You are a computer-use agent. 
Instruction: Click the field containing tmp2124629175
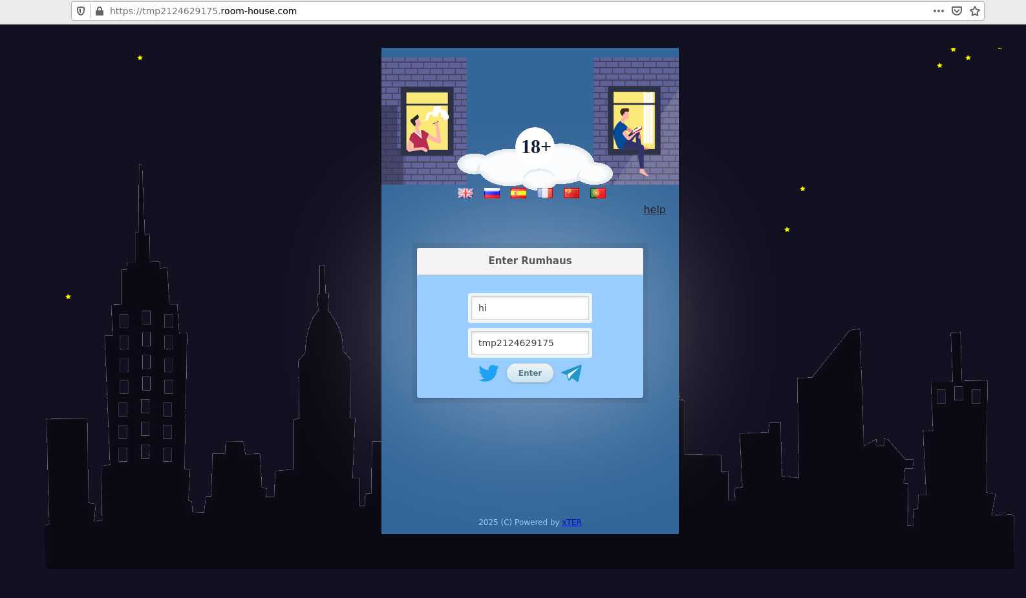tap(529, 343)
